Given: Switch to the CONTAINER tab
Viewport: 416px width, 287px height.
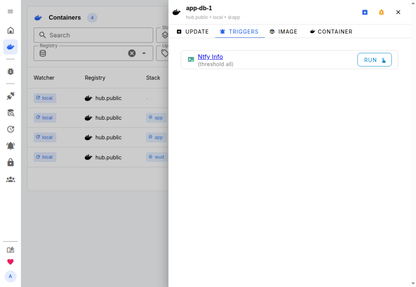Looking at the screenshot, I should tap(331, 32).
